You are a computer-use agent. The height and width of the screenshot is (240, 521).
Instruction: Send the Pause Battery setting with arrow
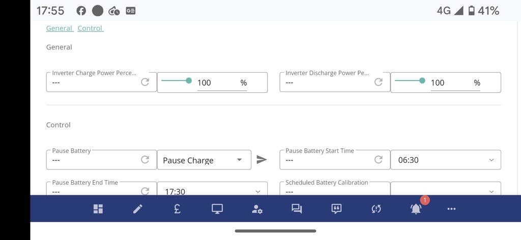[262, 160]
